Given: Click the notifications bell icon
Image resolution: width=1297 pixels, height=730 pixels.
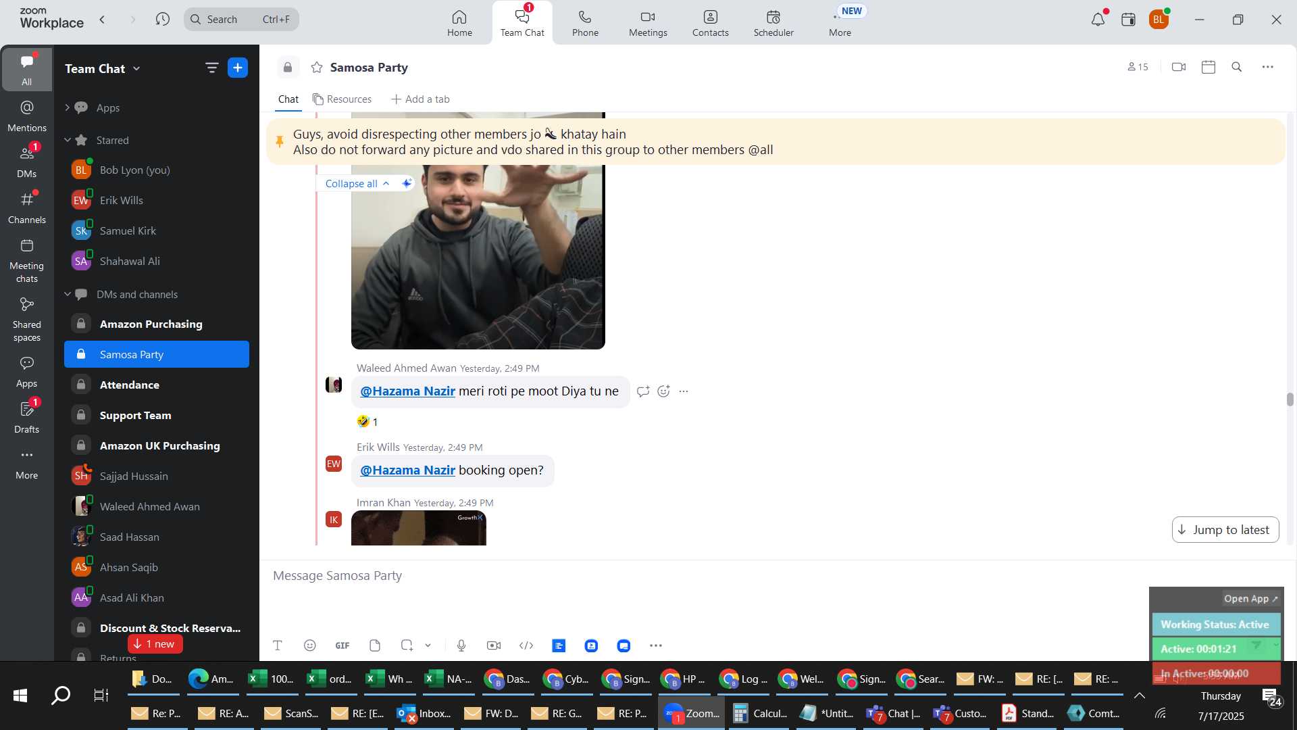Looking at the screenshot, I should pyautogui.click(x=1098, y=20).
